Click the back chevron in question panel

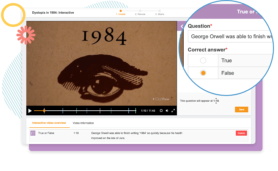pyautogui.click(x=182, y=26)
